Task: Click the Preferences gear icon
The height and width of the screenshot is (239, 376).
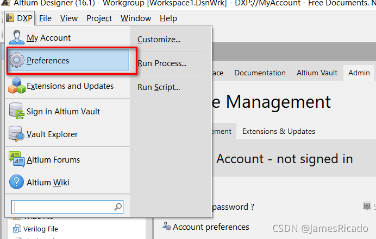Action: 16,60
